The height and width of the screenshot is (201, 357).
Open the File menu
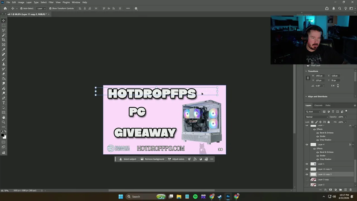(x=8, y=2)
